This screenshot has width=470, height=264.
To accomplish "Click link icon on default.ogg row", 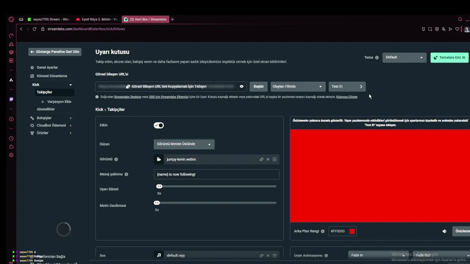I will tap(261, 256).
